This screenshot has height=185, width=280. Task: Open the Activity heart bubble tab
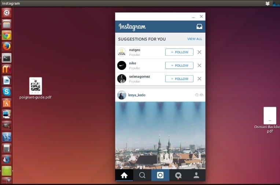pos(178,175)
